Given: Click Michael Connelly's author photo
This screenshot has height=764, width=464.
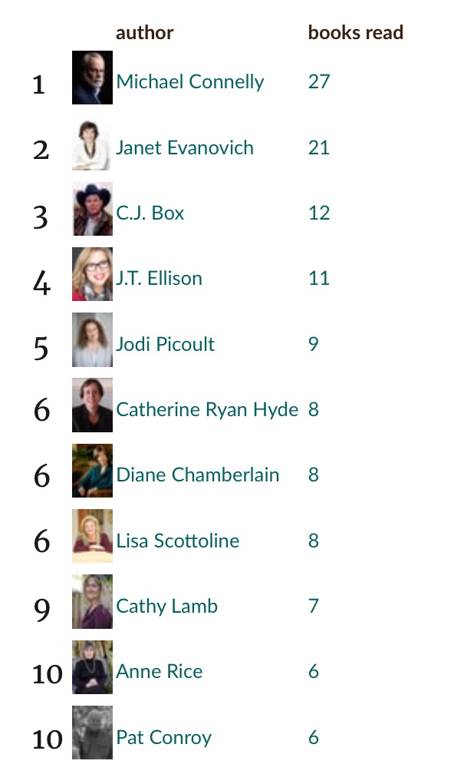Looking at the screenshot, I should [92, 78].
